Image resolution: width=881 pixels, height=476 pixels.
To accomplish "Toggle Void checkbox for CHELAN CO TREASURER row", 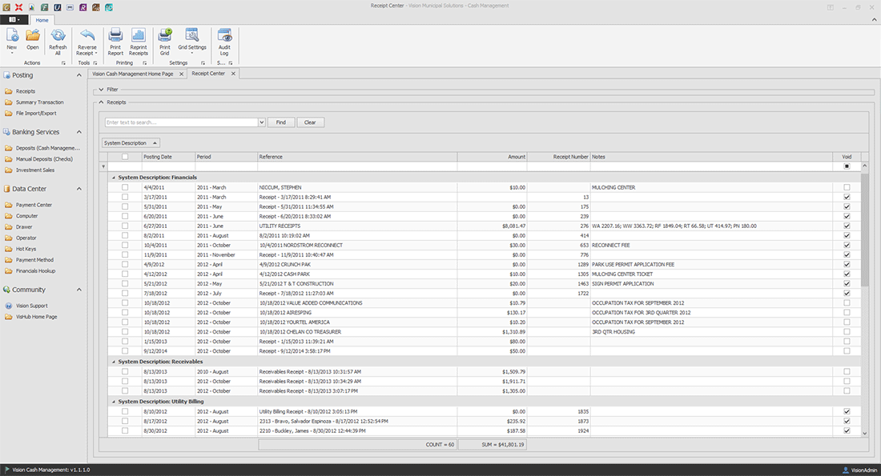I will (847, 332).
